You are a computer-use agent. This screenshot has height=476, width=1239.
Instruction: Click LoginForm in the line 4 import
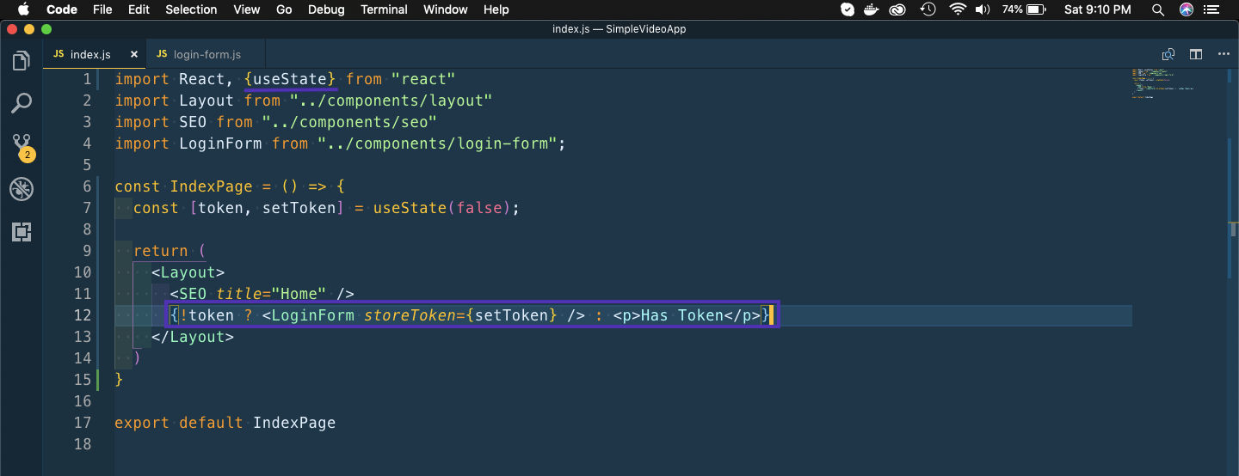[x=220, y=143]
